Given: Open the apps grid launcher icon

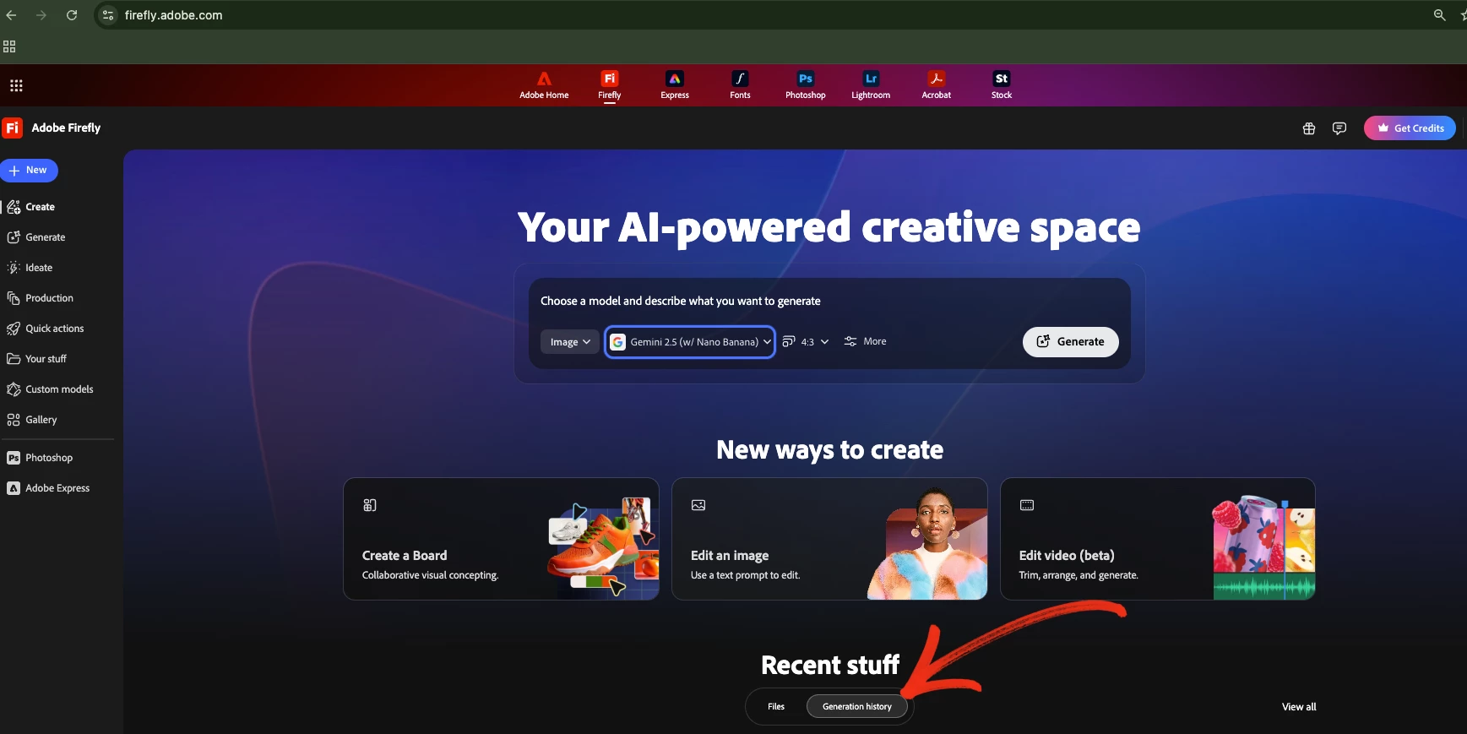Looking at the screenshot, I should [x=16, y=85].
